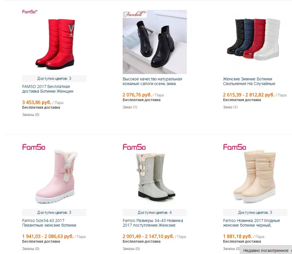Open the black leather ankle boots photo
The height and width of the screenshot is (254, 292).
point(154,42)
